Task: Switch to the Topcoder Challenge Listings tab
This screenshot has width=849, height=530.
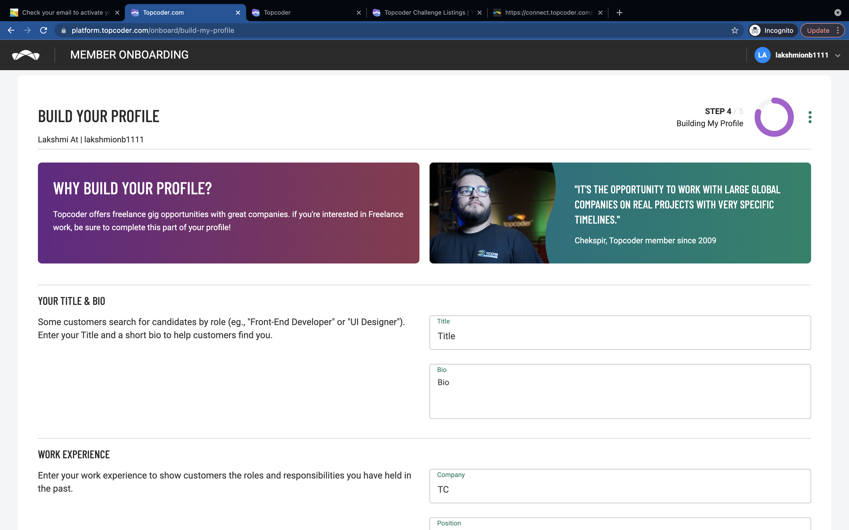Action: click(x=427, y=13)
